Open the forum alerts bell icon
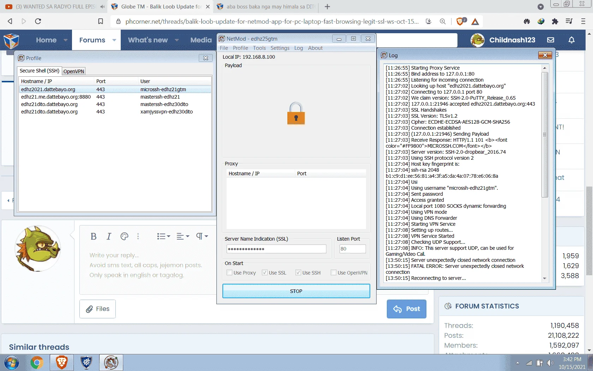593x371 pixels. pos(571,40)
